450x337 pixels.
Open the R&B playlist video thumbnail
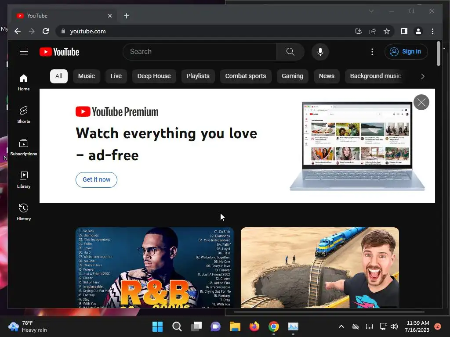154,268
